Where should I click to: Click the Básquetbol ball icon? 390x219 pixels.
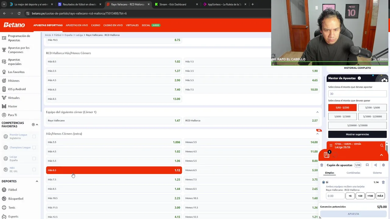coord(4,199)
